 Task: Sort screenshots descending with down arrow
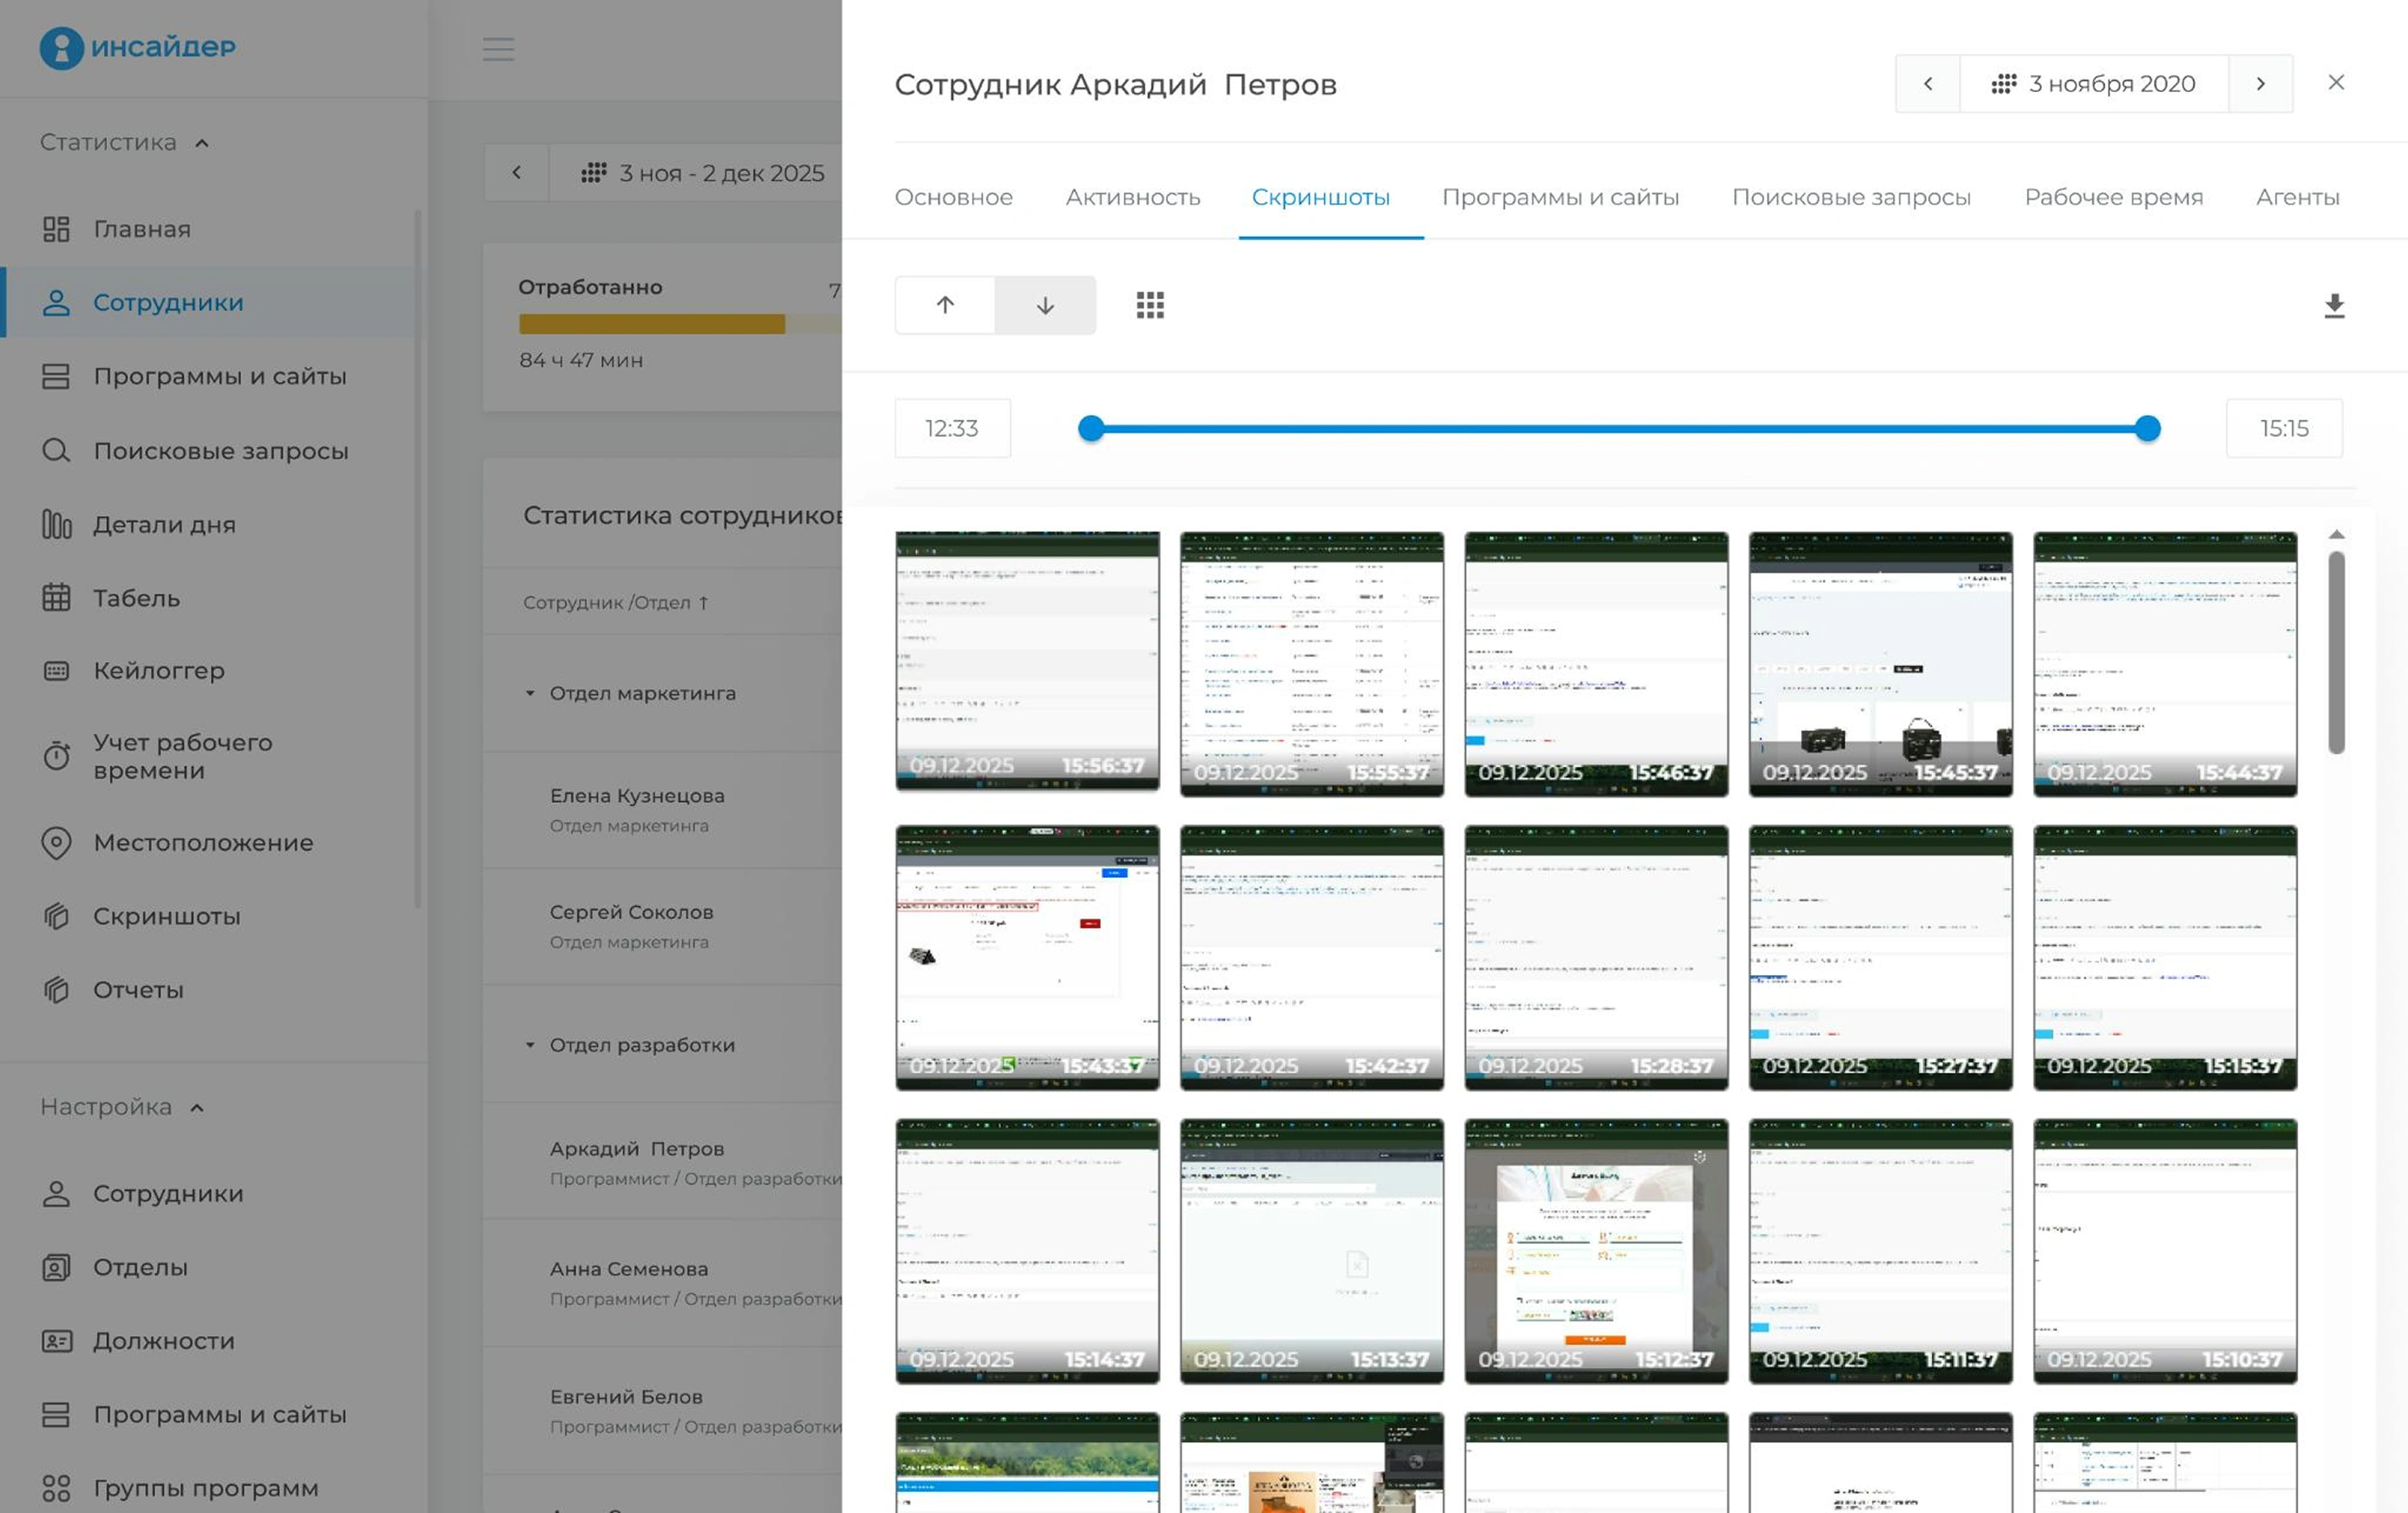point(1045,305)
